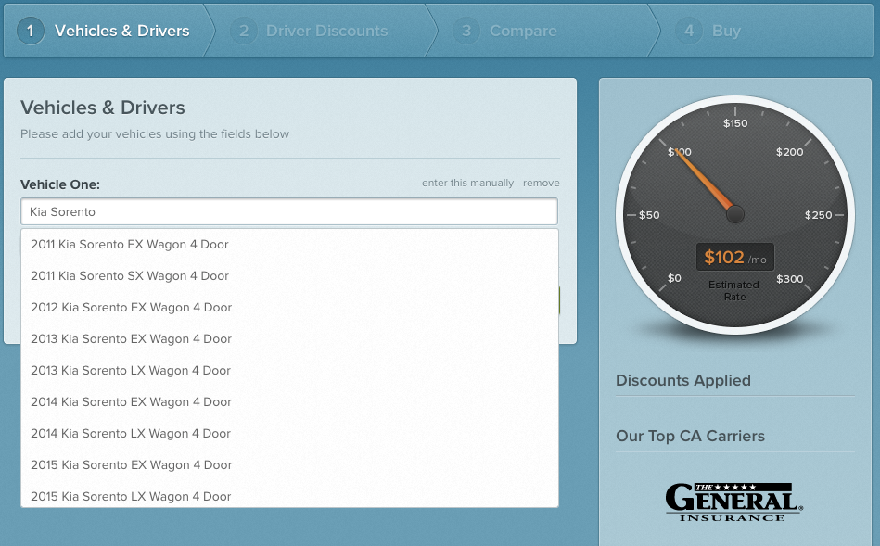880x546 pixels.
Task: Go to the Driver Discounts step
Action: [326, 31]
